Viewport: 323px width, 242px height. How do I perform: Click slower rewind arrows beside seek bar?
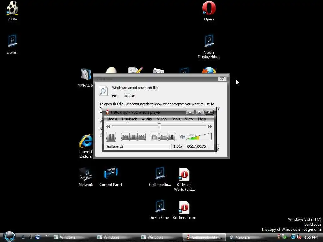pos(108,126)
